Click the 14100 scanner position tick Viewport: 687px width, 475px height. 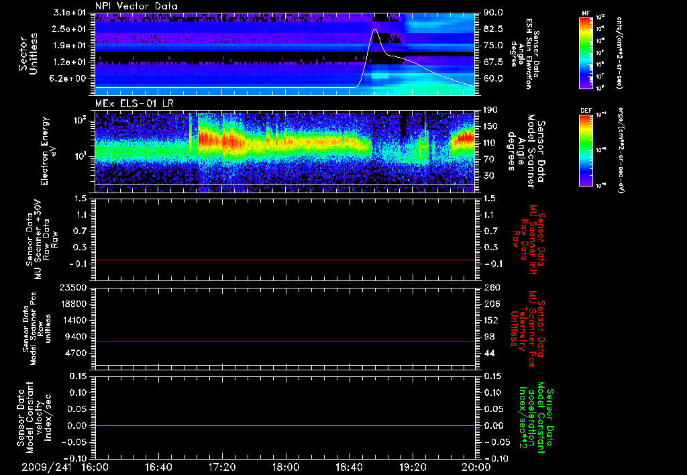coord(74,320)
